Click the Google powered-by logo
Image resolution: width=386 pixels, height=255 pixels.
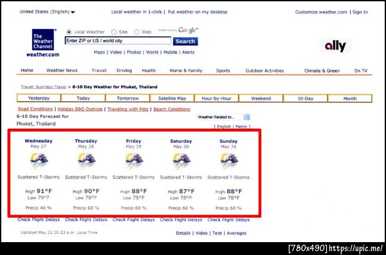pos(188,30)
